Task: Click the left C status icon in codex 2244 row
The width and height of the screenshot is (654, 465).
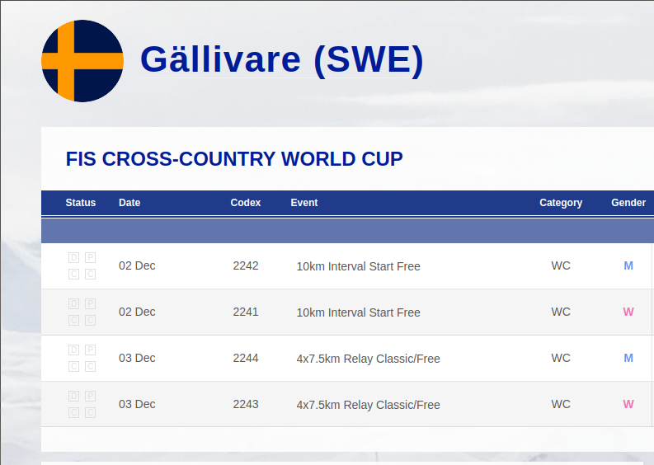Action: [74, 367]
